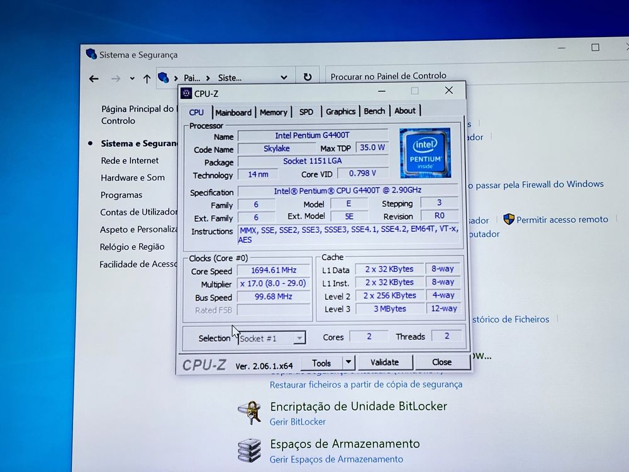Click the Bus Speed value 99.68 MHz
Viewport: 629px width, 472px height.
273,296
